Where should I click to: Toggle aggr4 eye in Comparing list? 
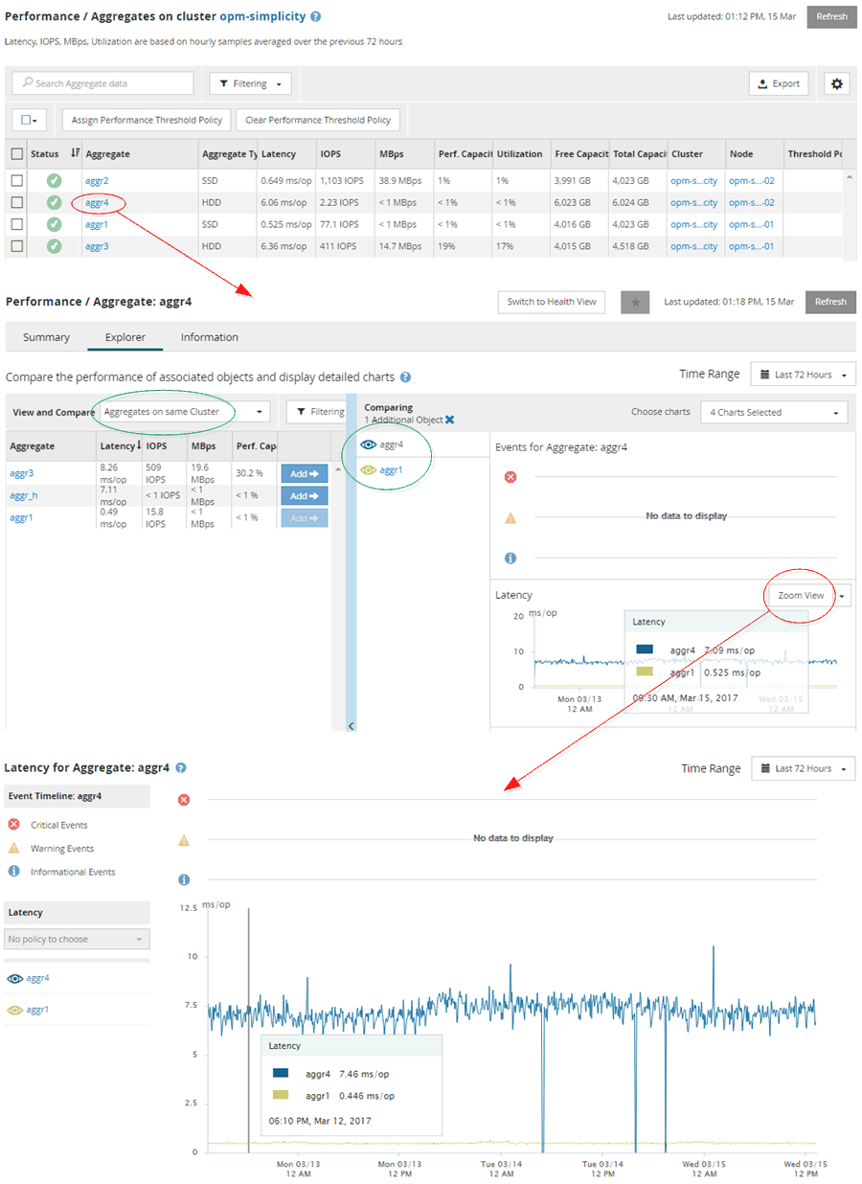click(369, 444)
